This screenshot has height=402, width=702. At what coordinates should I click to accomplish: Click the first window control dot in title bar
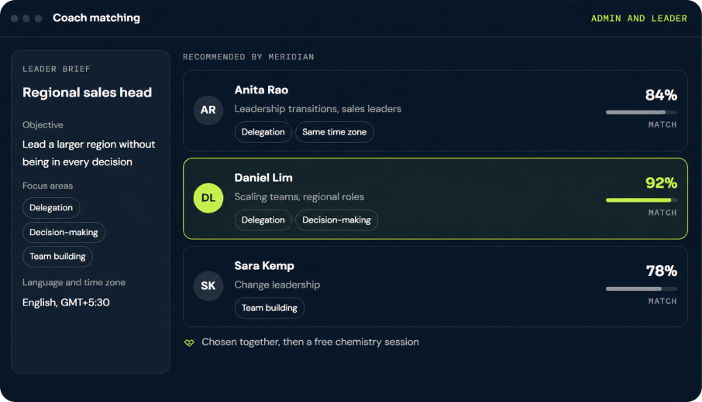click(14, 19)
